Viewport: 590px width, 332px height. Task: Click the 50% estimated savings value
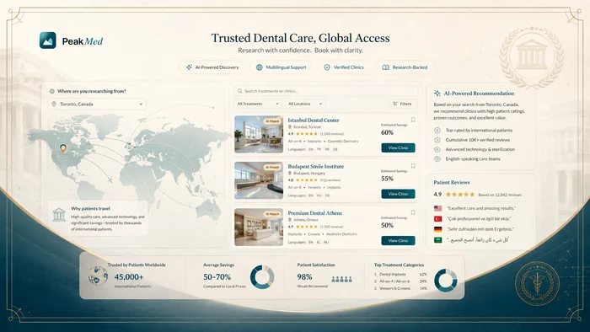click(x=387, y=225)
